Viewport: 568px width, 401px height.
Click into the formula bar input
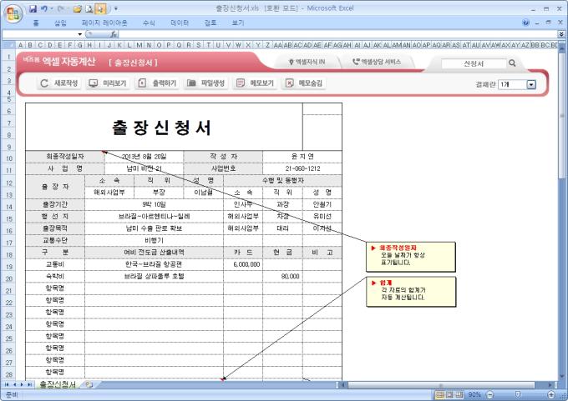click(338, 34)
